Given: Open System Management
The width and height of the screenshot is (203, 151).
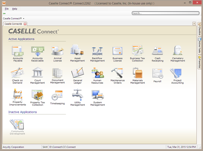Looking at the screenshot, I should point(98,98).
